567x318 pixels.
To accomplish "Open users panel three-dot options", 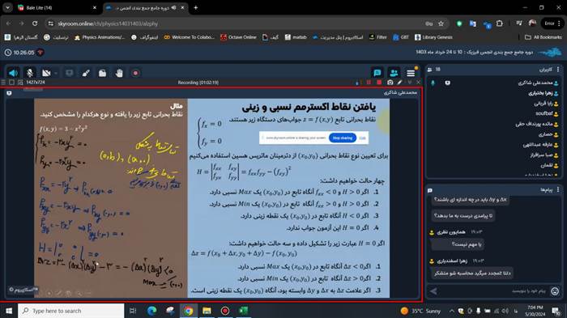I will [558, 70].
